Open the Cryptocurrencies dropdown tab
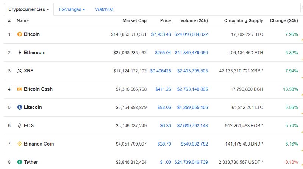The width and height of the screenshot is (303, 169). click(x=29, y=9)
